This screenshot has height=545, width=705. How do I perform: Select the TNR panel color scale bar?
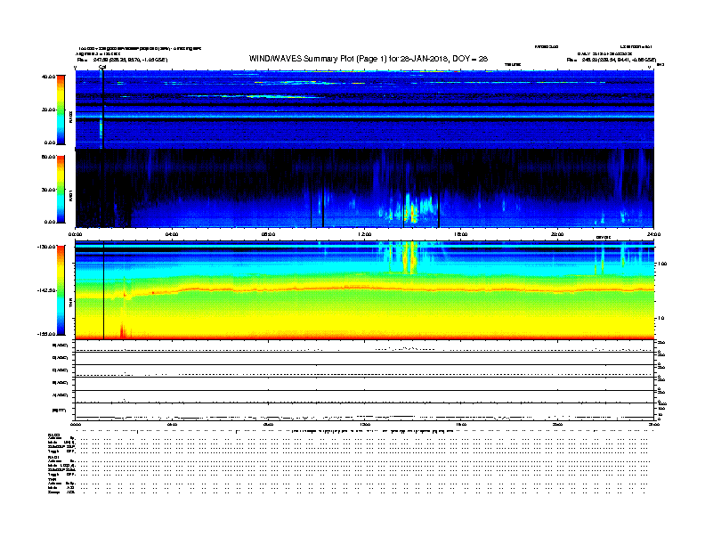61,290
